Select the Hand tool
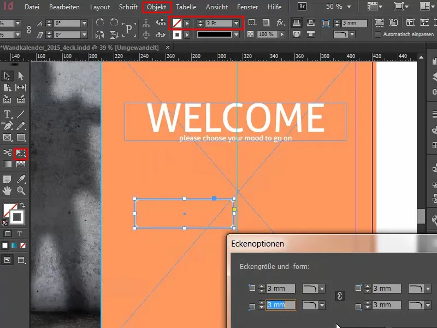The height and width of the screenshot is (328, 437). pyautogui.click(x=7, y=191)
